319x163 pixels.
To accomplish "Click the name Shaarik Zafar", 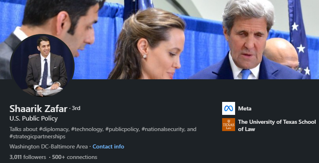I will pos(39,108).
